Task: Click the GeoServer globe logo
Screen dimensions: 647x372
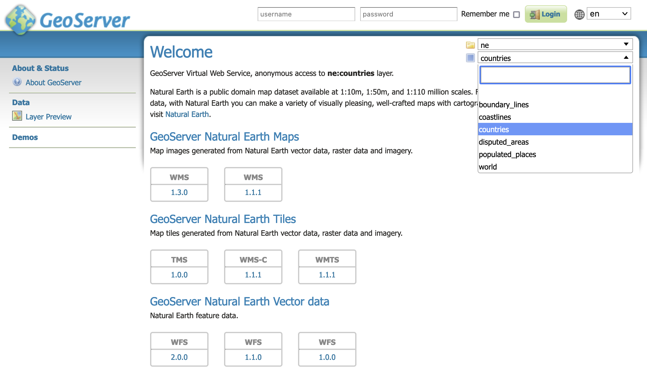Action: click(21, 20)
